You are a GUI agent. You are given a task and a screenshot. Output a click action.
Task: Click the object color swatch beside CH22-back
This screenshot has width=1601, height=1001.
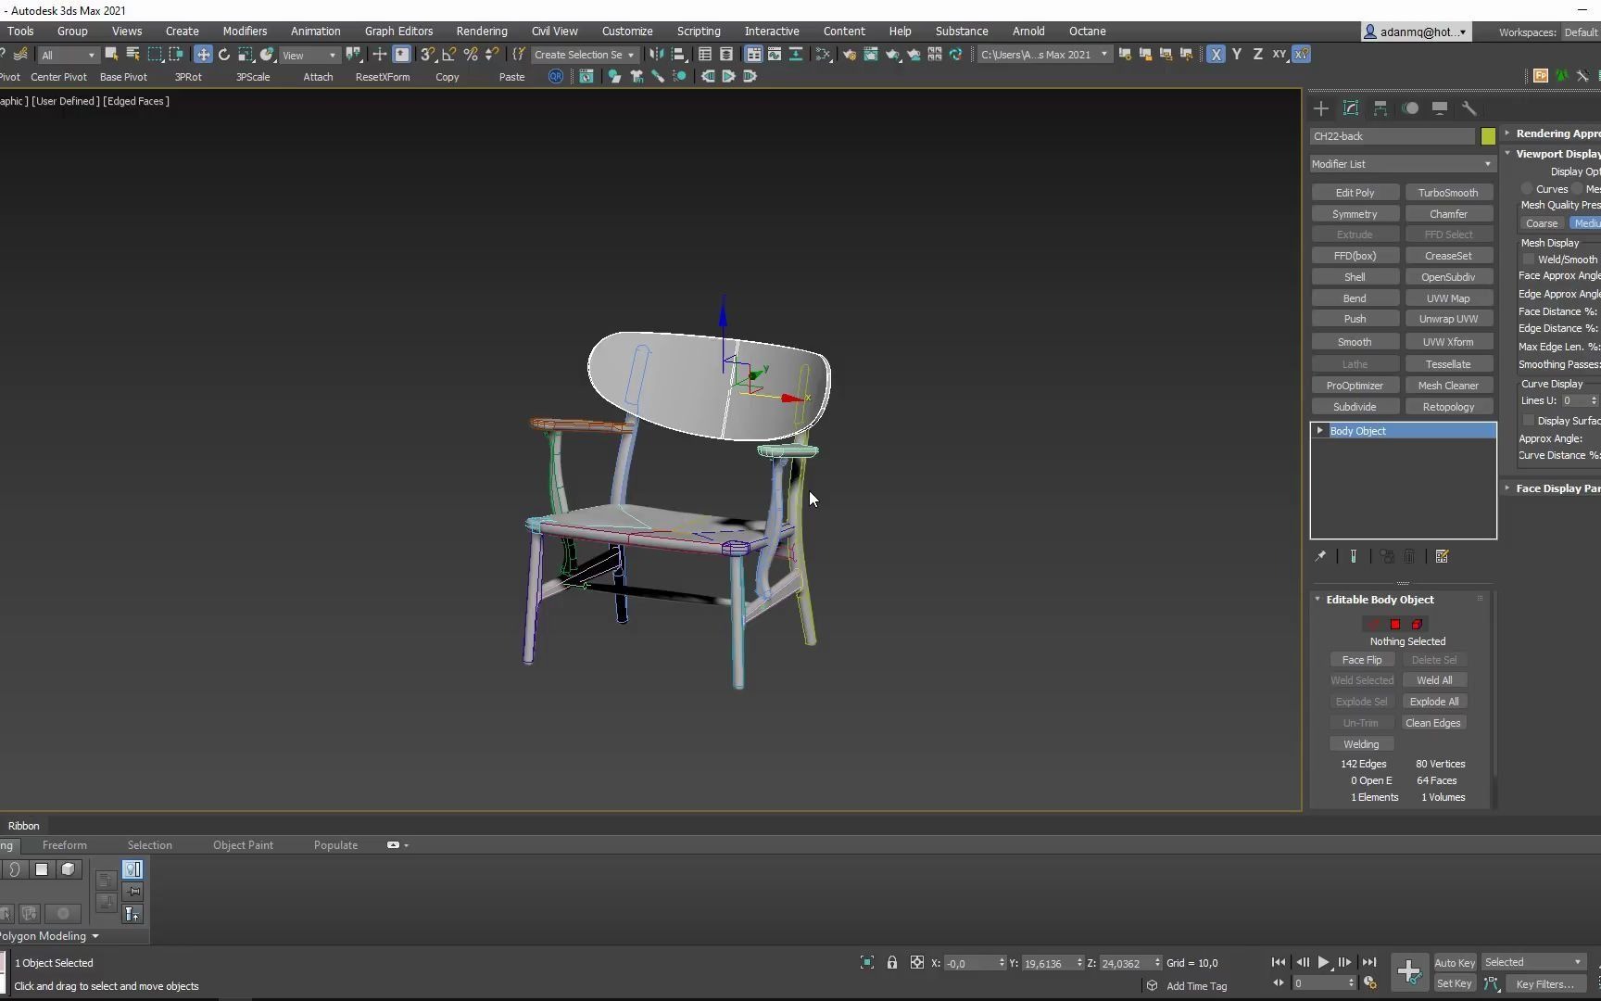1488,135
